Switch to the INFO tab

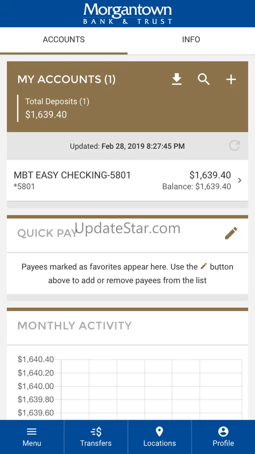(191, 40)
